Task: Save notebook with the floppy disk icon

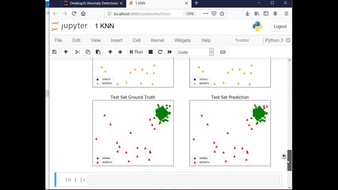Action: [54, 52]
